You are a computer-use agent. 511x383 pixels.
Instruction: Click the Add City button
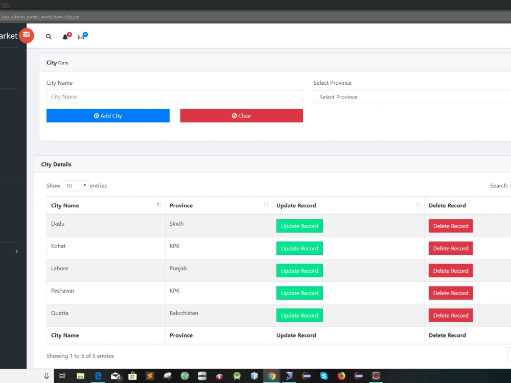pyautogui.click(x=108, y=115)
